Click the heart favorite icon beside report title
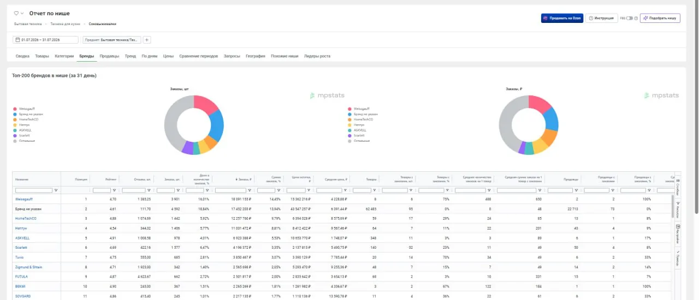 (16, 13)
